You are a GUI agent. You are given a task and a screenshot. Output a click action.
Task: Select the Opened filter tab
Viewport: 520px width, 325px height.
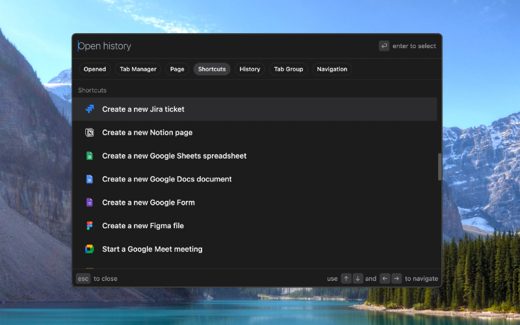(x=95, y=69)
